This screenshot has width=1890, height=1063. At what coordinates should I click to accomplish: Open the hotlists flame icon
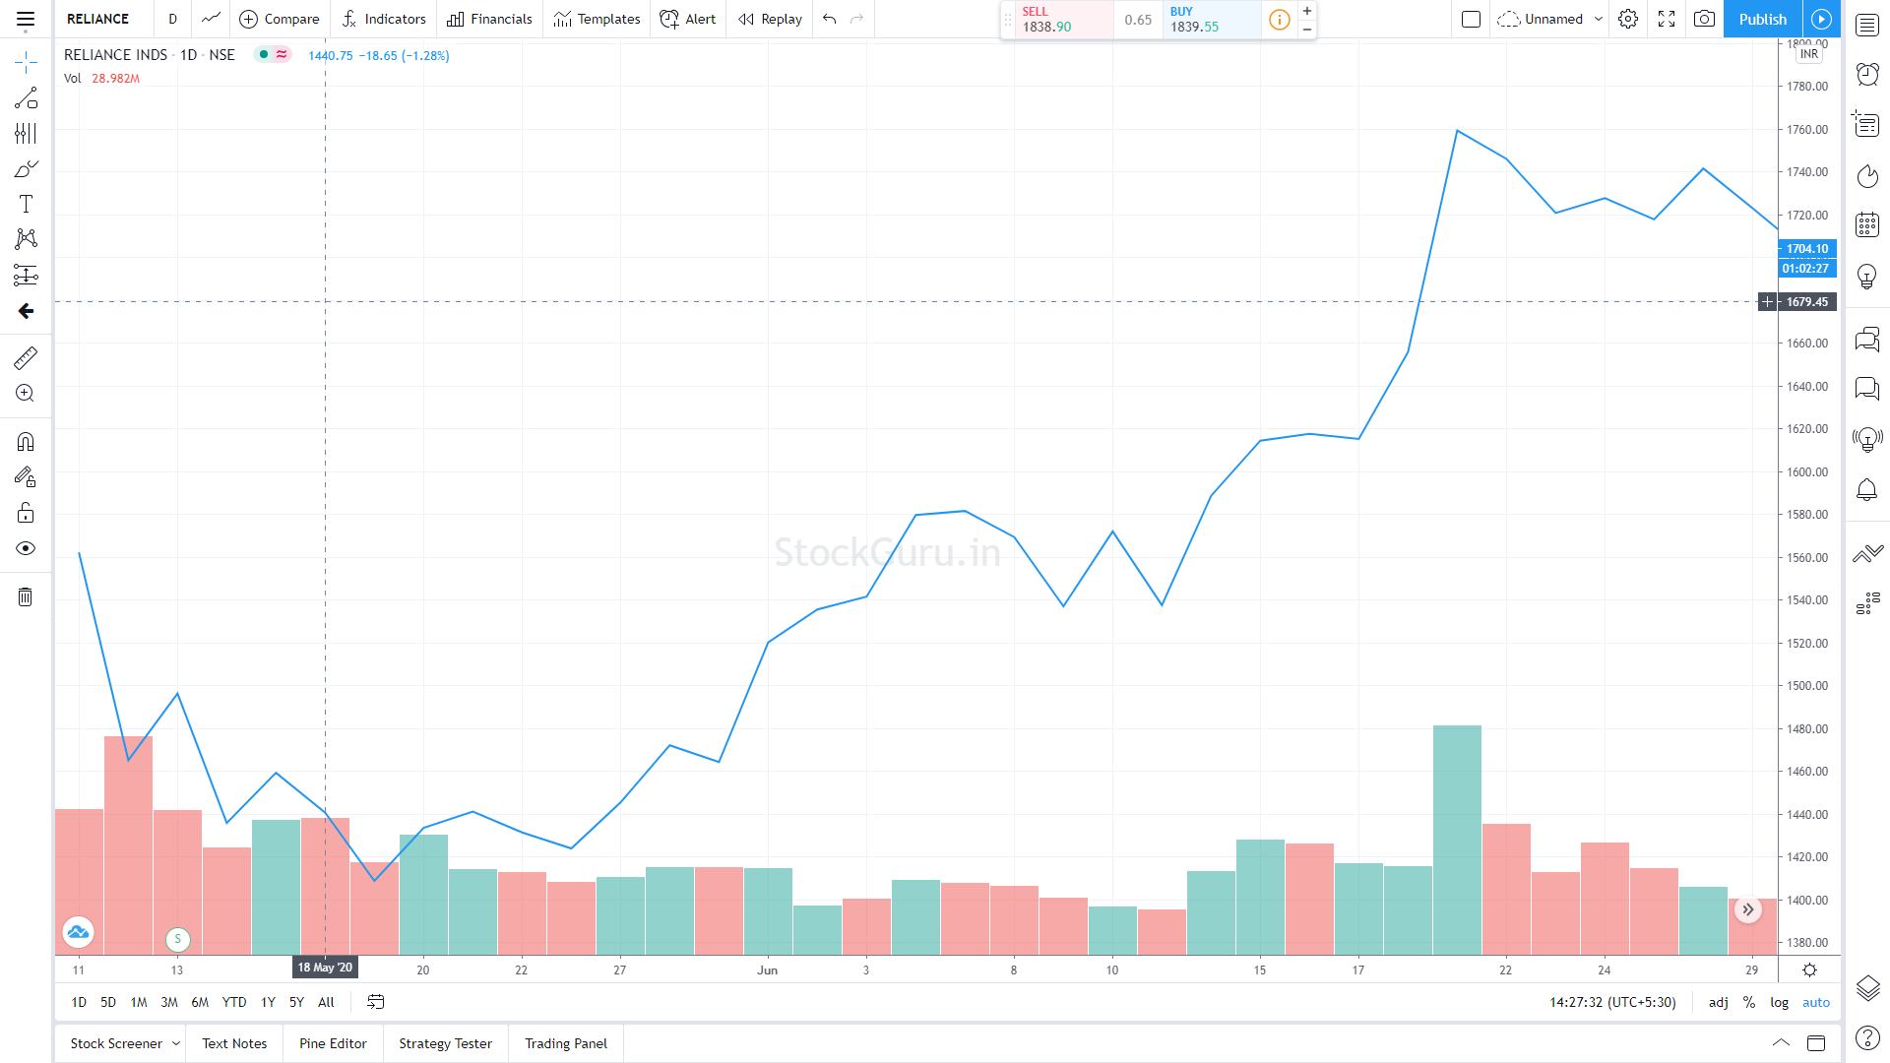coord(1867,176)
